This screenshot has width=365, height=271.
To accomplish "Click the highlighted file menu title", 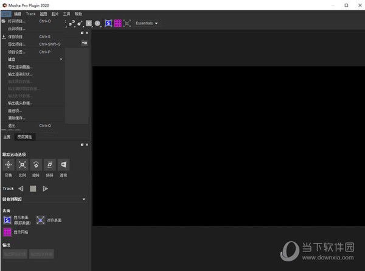I will click(6, 14).
